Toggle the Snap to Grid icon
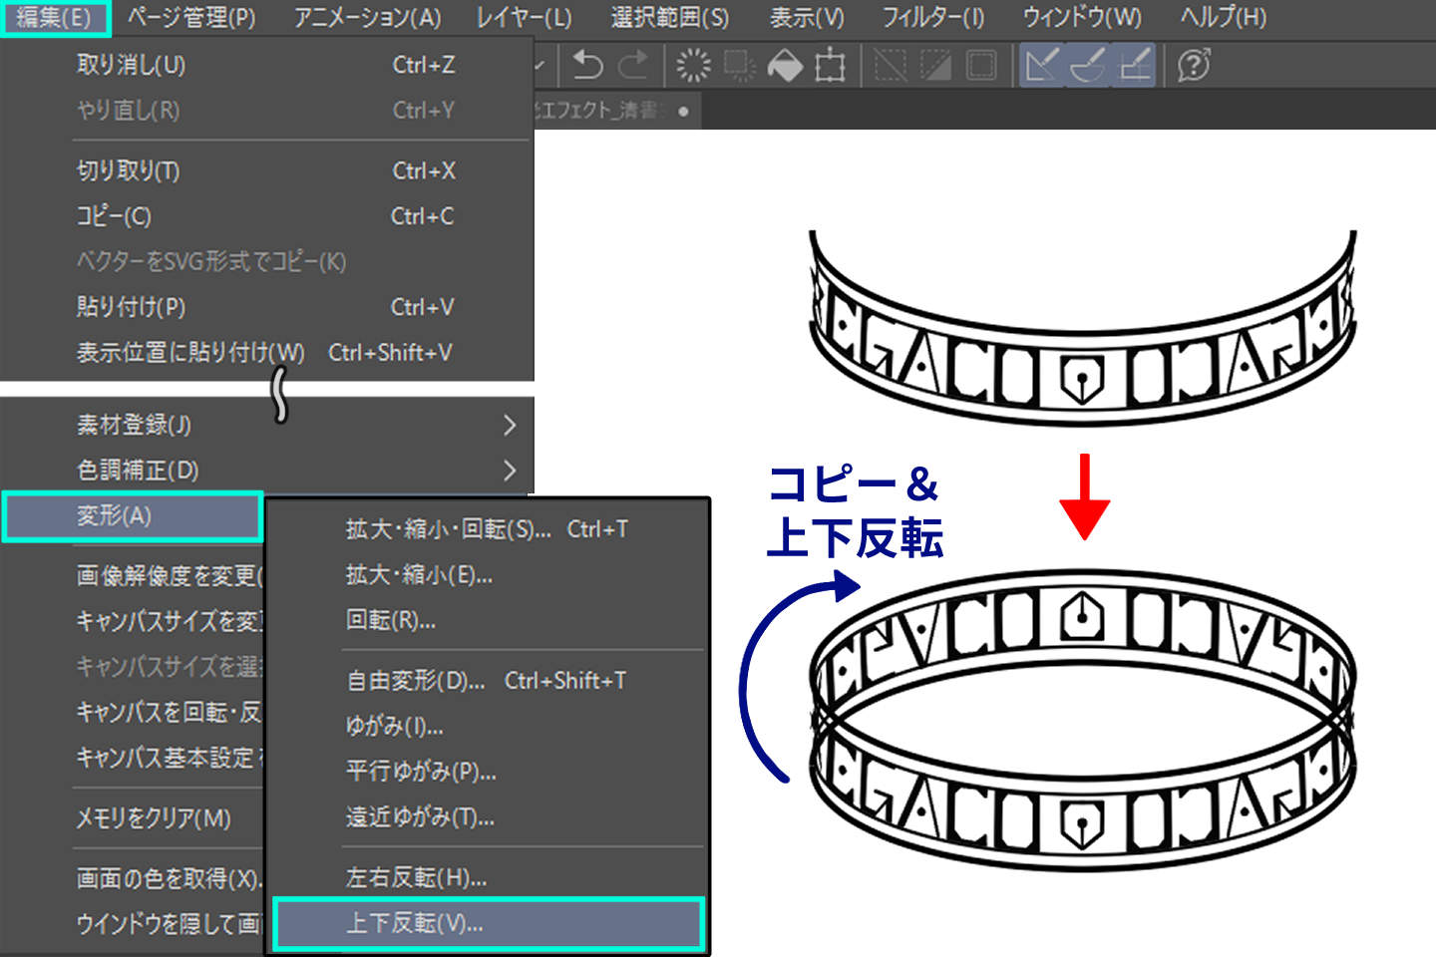The width and height of the screenshot is (1436, 957). tap(1134, 65)
